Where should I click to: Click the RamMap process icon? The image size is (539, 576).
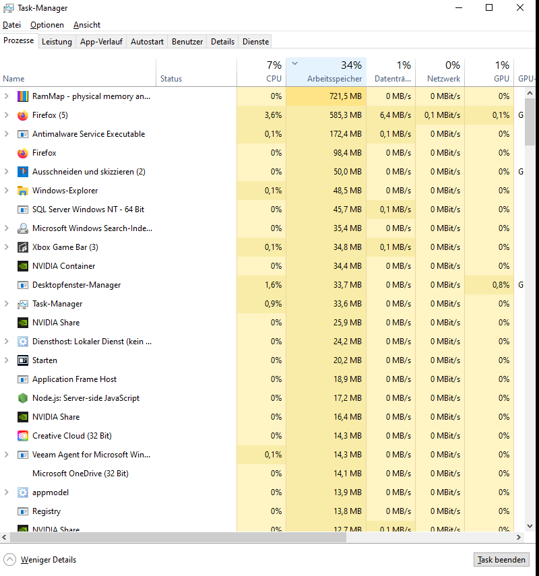point(23,96)
